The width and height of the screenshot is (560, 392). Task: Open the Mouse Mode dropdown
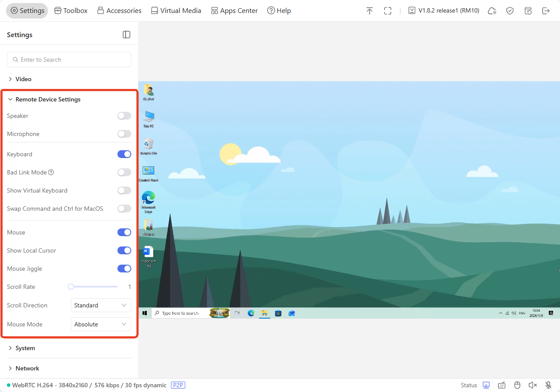coord(101,324)
